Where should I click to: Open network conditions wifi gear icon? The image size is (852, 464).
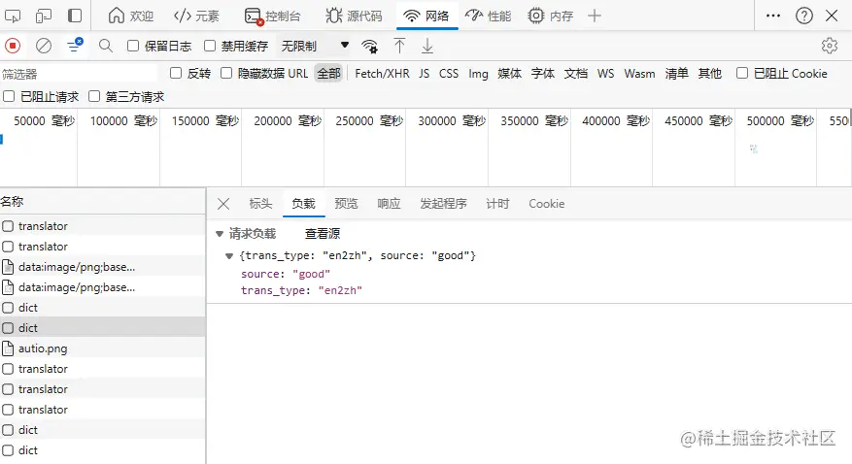point(370,47)
